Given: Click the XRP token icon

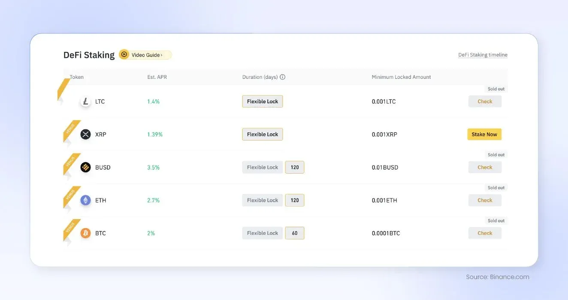Looking at the screenshot, I should 85,134.
